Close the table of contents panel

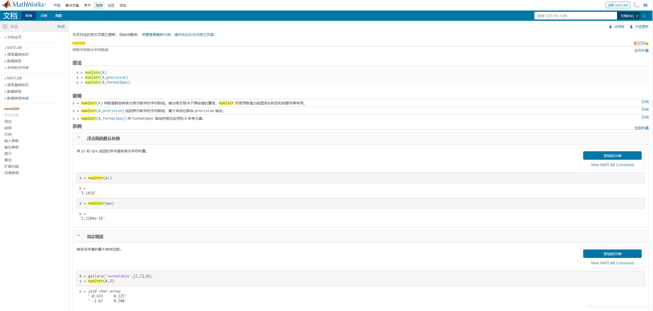point(61,27)
